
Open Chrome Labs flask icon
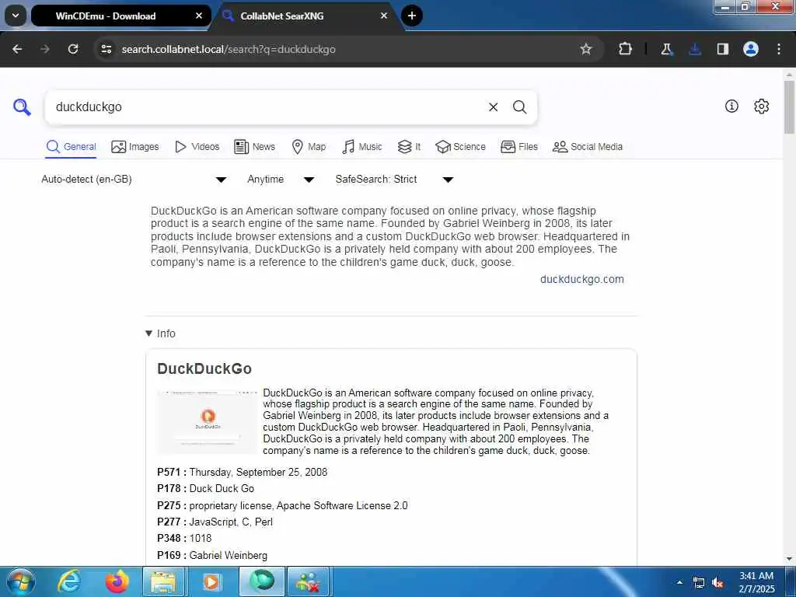tap(666, 49)
